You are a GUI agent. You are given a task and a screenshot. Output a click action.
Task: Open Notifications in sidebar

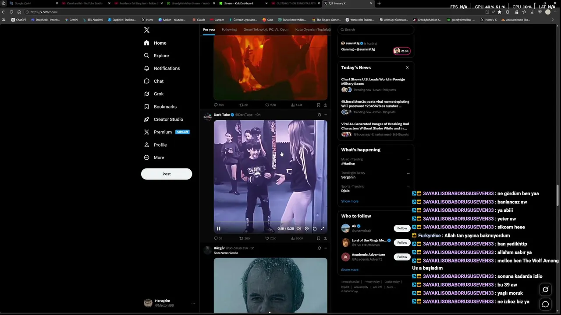coord(162,68)
